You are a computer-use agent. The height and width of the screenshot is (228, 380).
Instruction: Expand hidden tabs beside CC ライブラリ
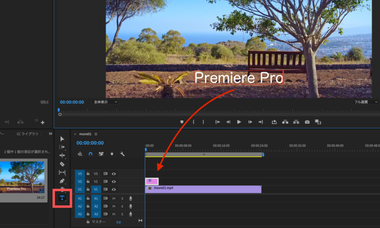50,134
